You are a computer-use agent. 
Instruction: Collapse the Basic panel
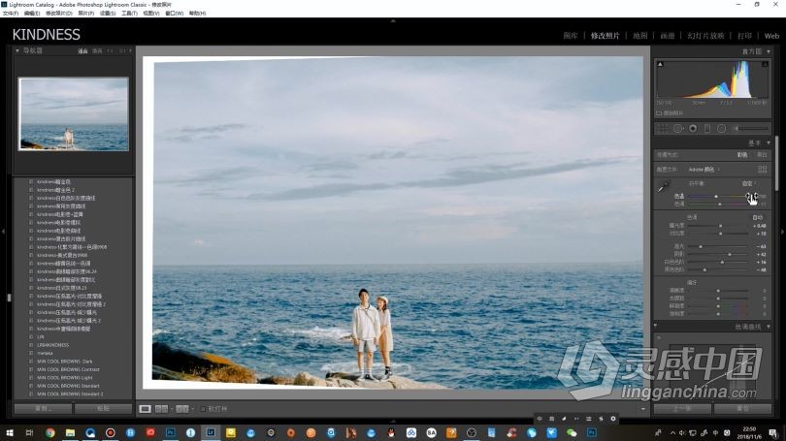(x=768, y=142)
